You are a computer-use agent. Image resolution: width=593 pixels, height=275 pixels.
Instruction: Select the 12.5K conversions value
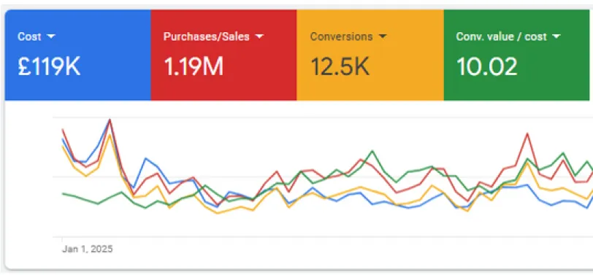(340, 66)
